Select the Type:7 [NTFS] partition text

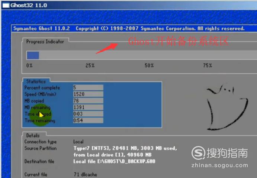pos(125,148)
